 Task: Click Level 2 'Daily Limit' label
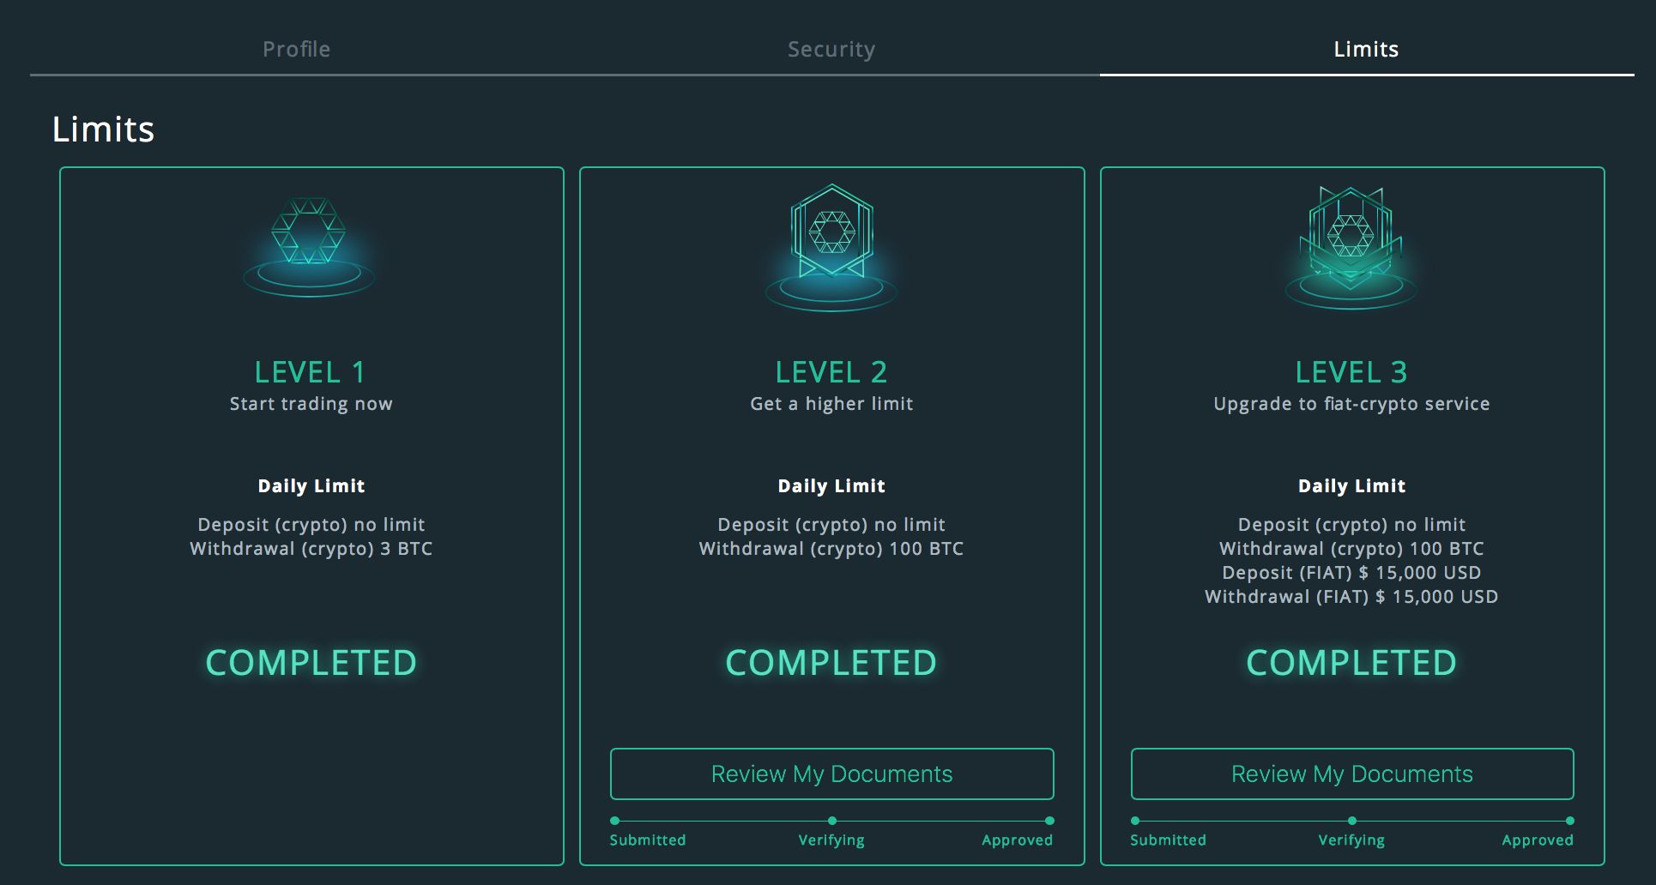click(x=831, y=486)
